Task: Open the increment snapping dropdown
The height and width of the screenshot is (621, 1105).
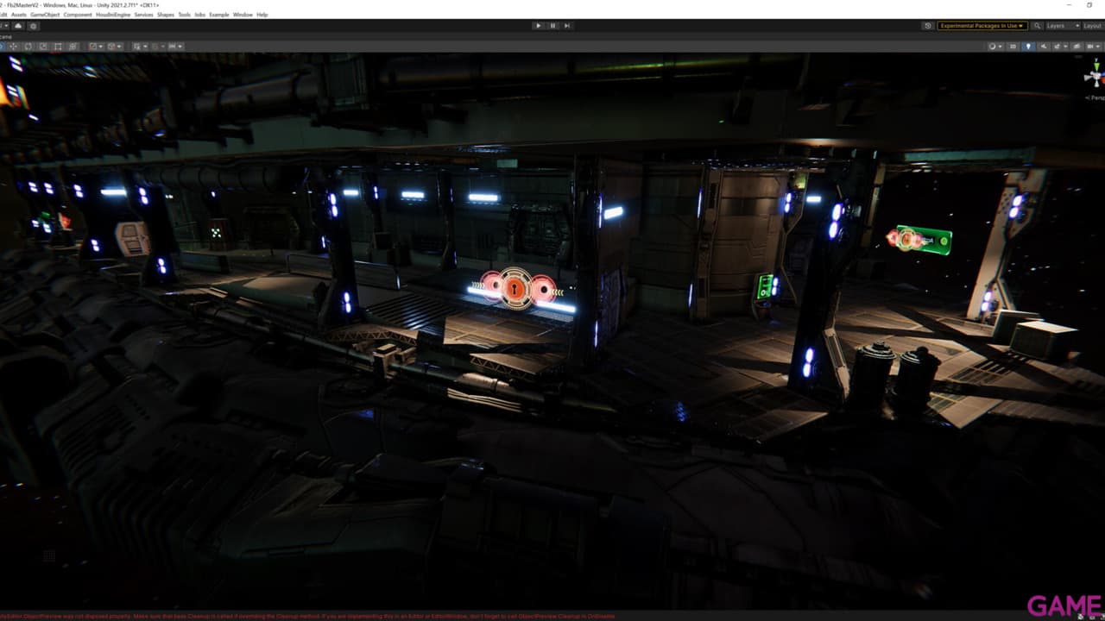Action: 175,47
